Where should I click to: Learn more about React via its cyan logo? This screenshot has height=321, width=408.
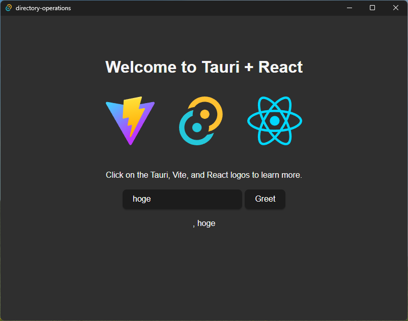tap(275, 121)
